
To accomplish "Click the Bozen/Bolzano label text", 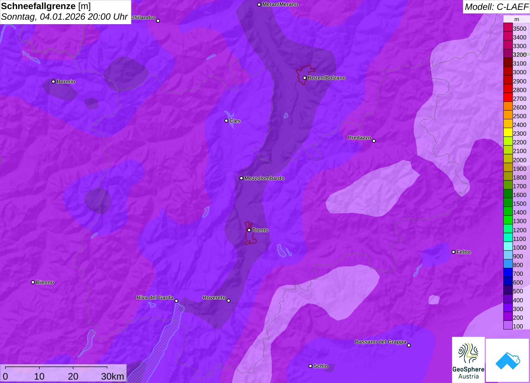I will [x=327, y=78].
